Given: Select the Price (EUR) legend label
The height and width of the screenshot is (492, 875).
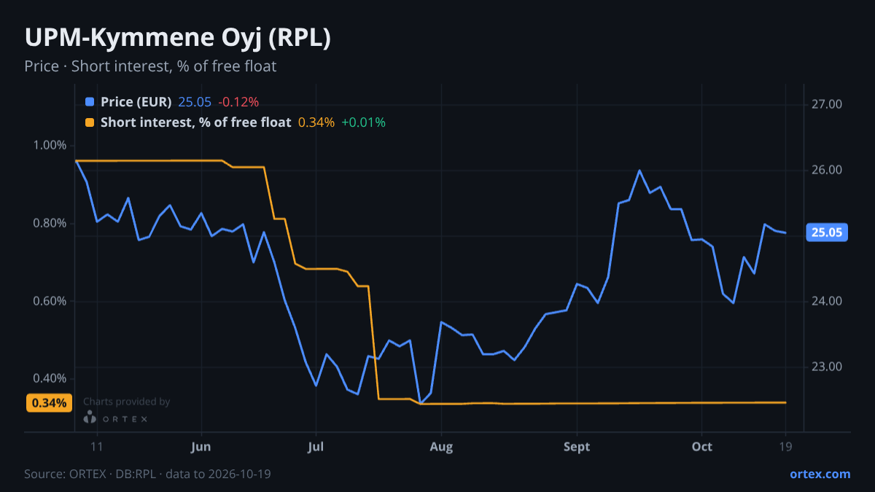Looking at the screenshot, I should pyautogui.click(x=136, y=102).
